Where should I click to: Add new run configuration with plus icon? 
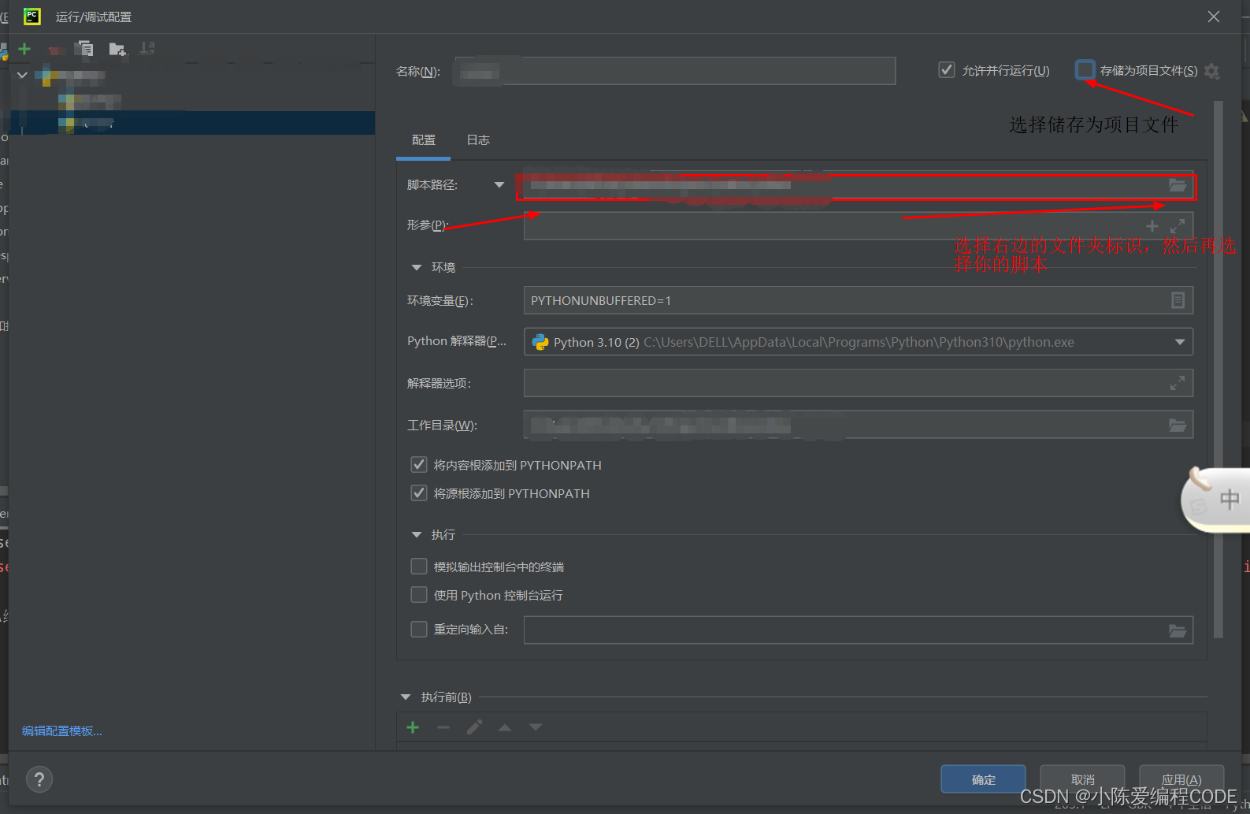(24, 49)
